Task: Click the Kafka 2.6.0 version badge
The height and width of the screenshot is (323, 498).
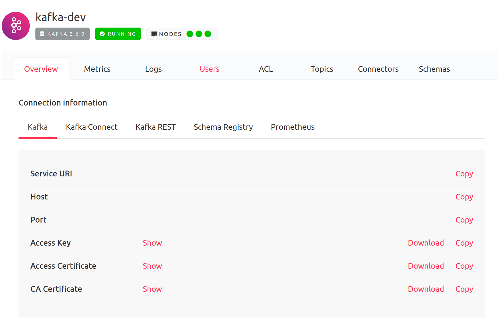Action: [62, 34]
